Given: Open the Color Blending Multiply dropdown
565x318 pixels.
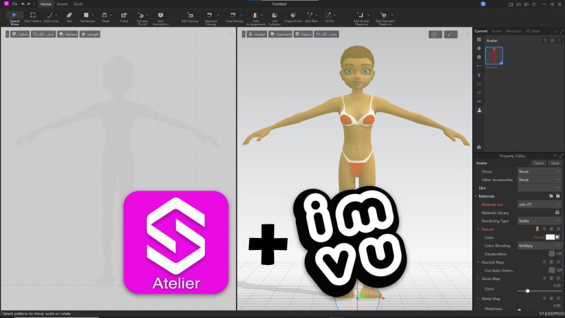Looking at the screenshot, I should click(x=539, y=246).
